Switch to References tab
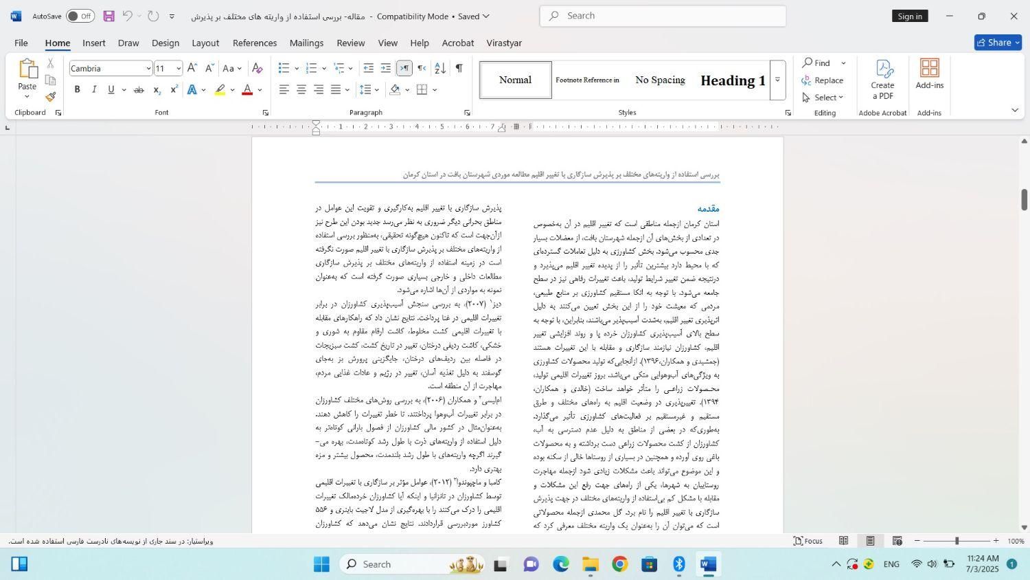Screen dimensions: 1030x580 (255, 43)
